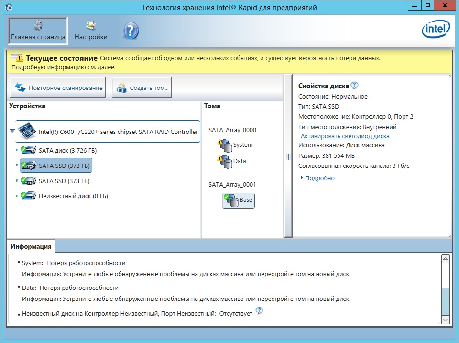Click the Размер: 381 554 МБ value

click(x=327, y=155)
